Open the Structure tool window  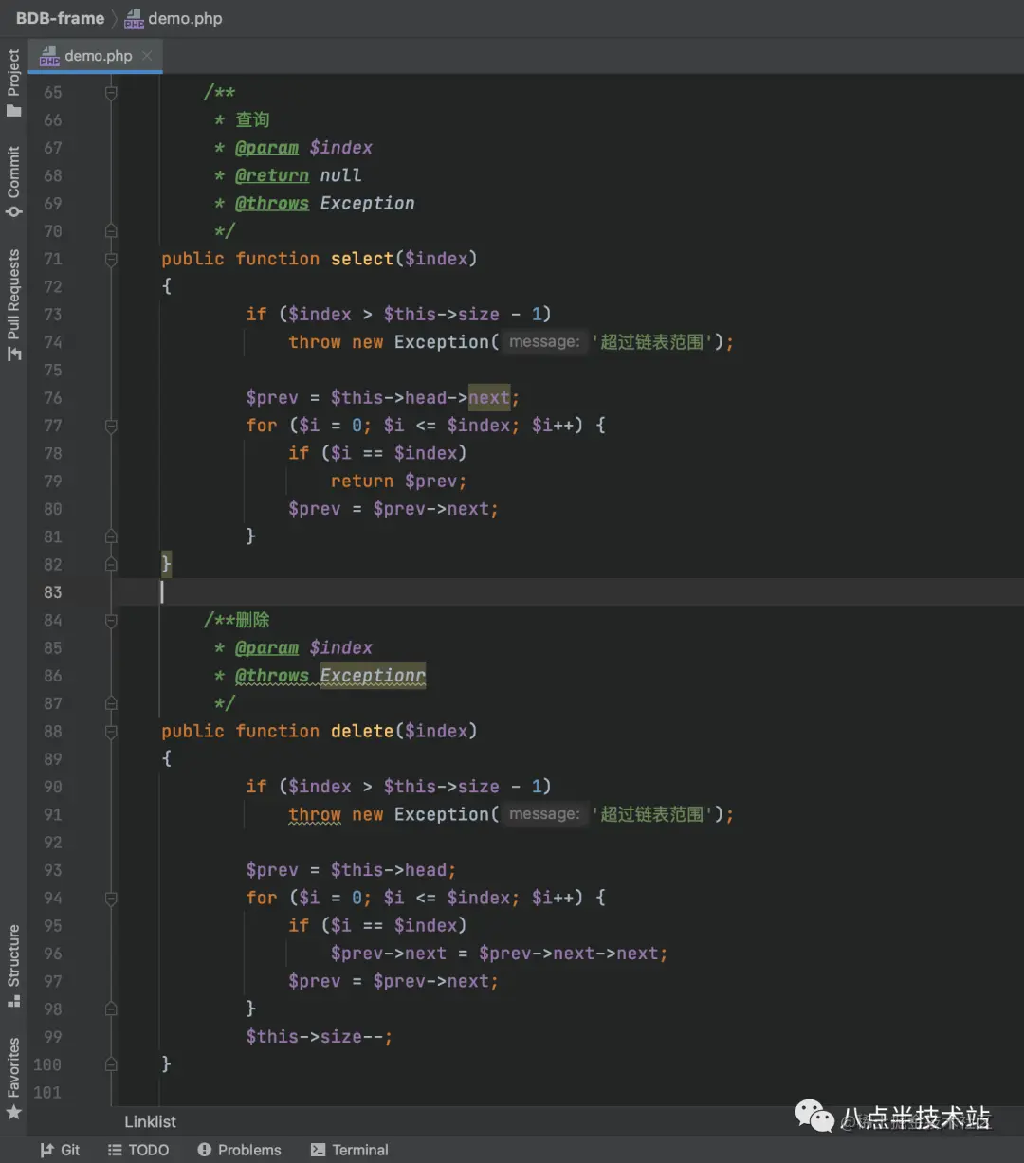coord(13,966)
